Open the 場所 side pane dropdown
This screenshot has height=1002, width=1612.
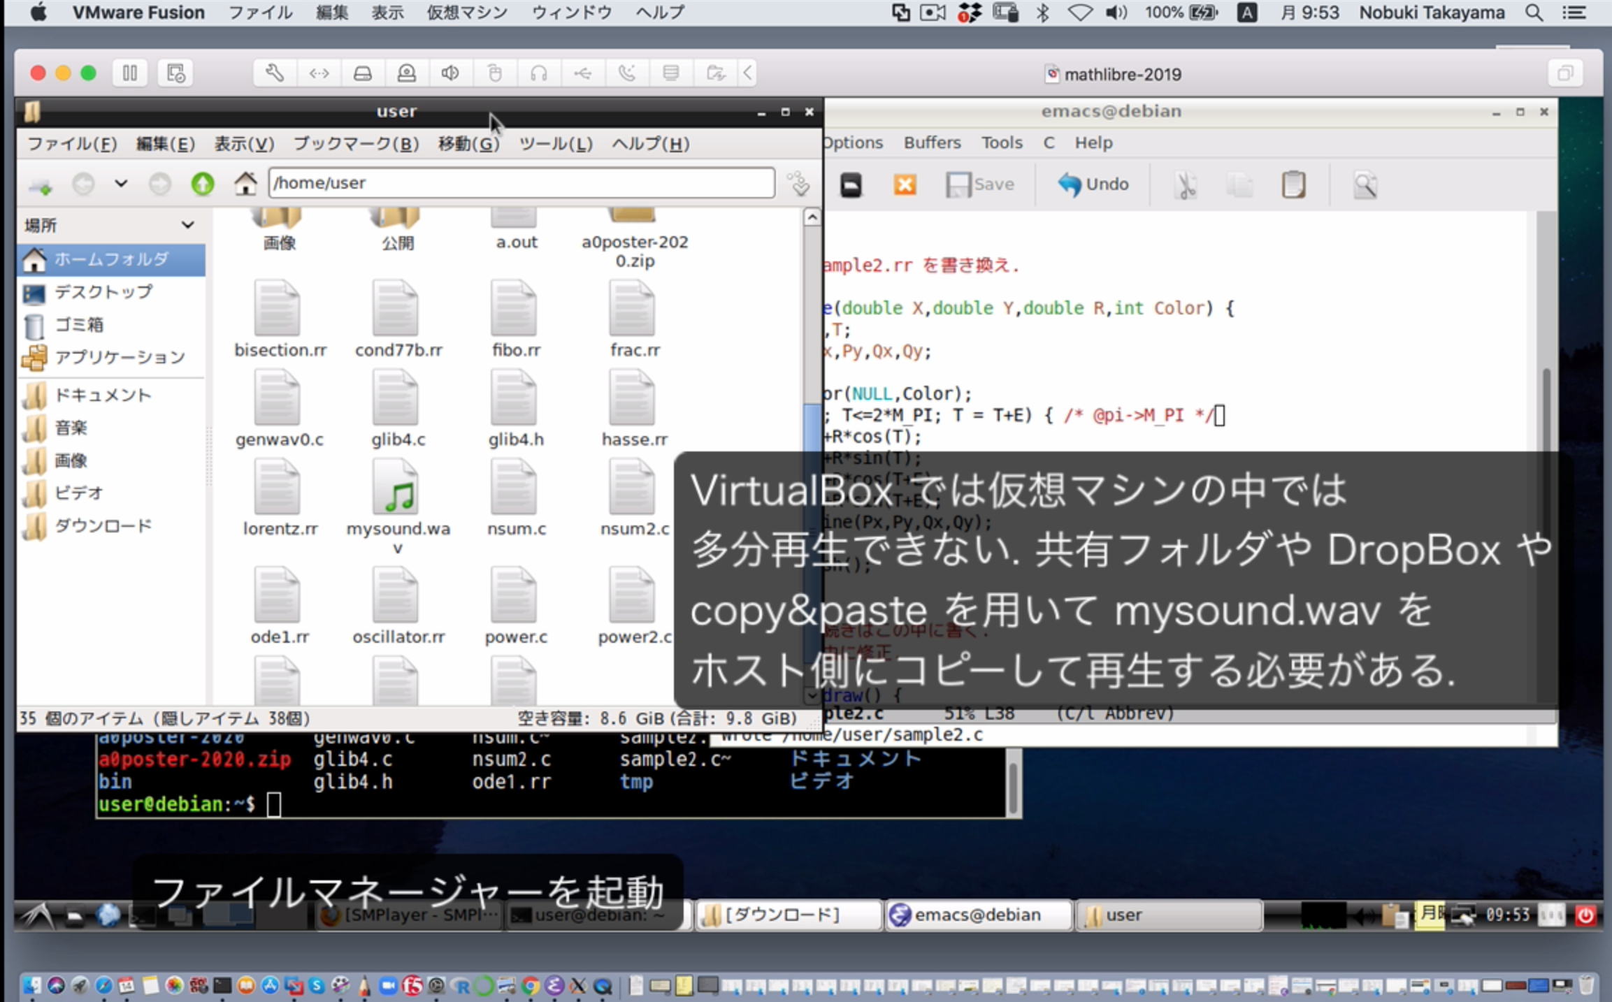point(187,225)
